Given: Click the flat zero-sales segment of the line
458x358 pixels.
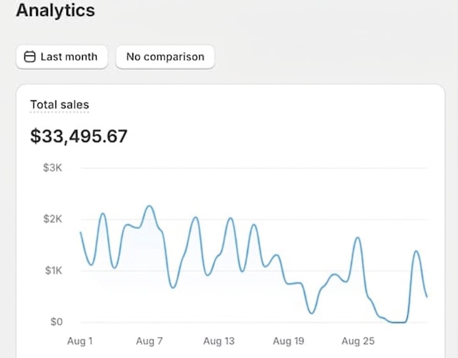Looking at the screenshot, I should click(398, 322).
